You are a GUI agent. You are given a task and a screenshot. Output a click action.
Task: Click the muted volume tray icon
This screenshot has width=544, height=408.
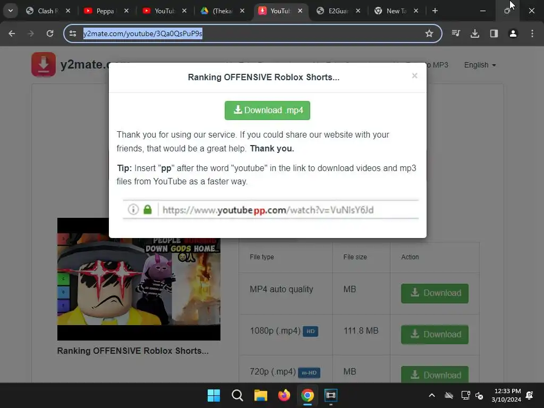pyautogui.click(x=480, y=395)
